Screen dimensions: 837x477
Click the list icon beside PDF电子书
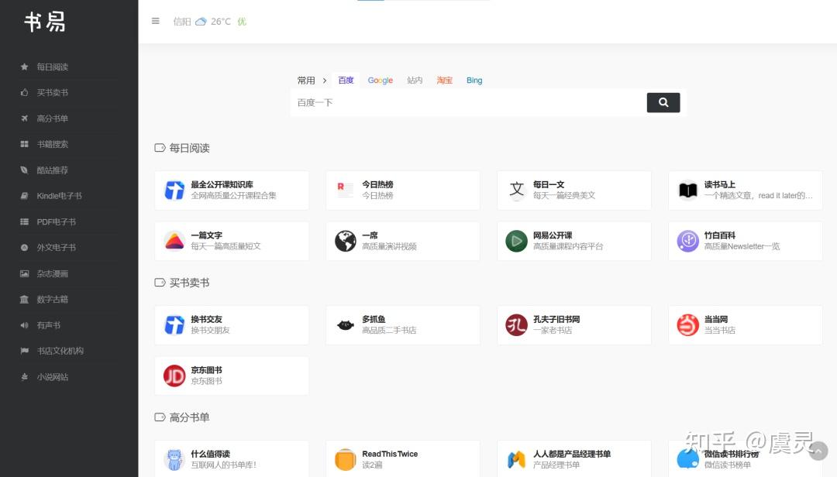tap(24, 222)
